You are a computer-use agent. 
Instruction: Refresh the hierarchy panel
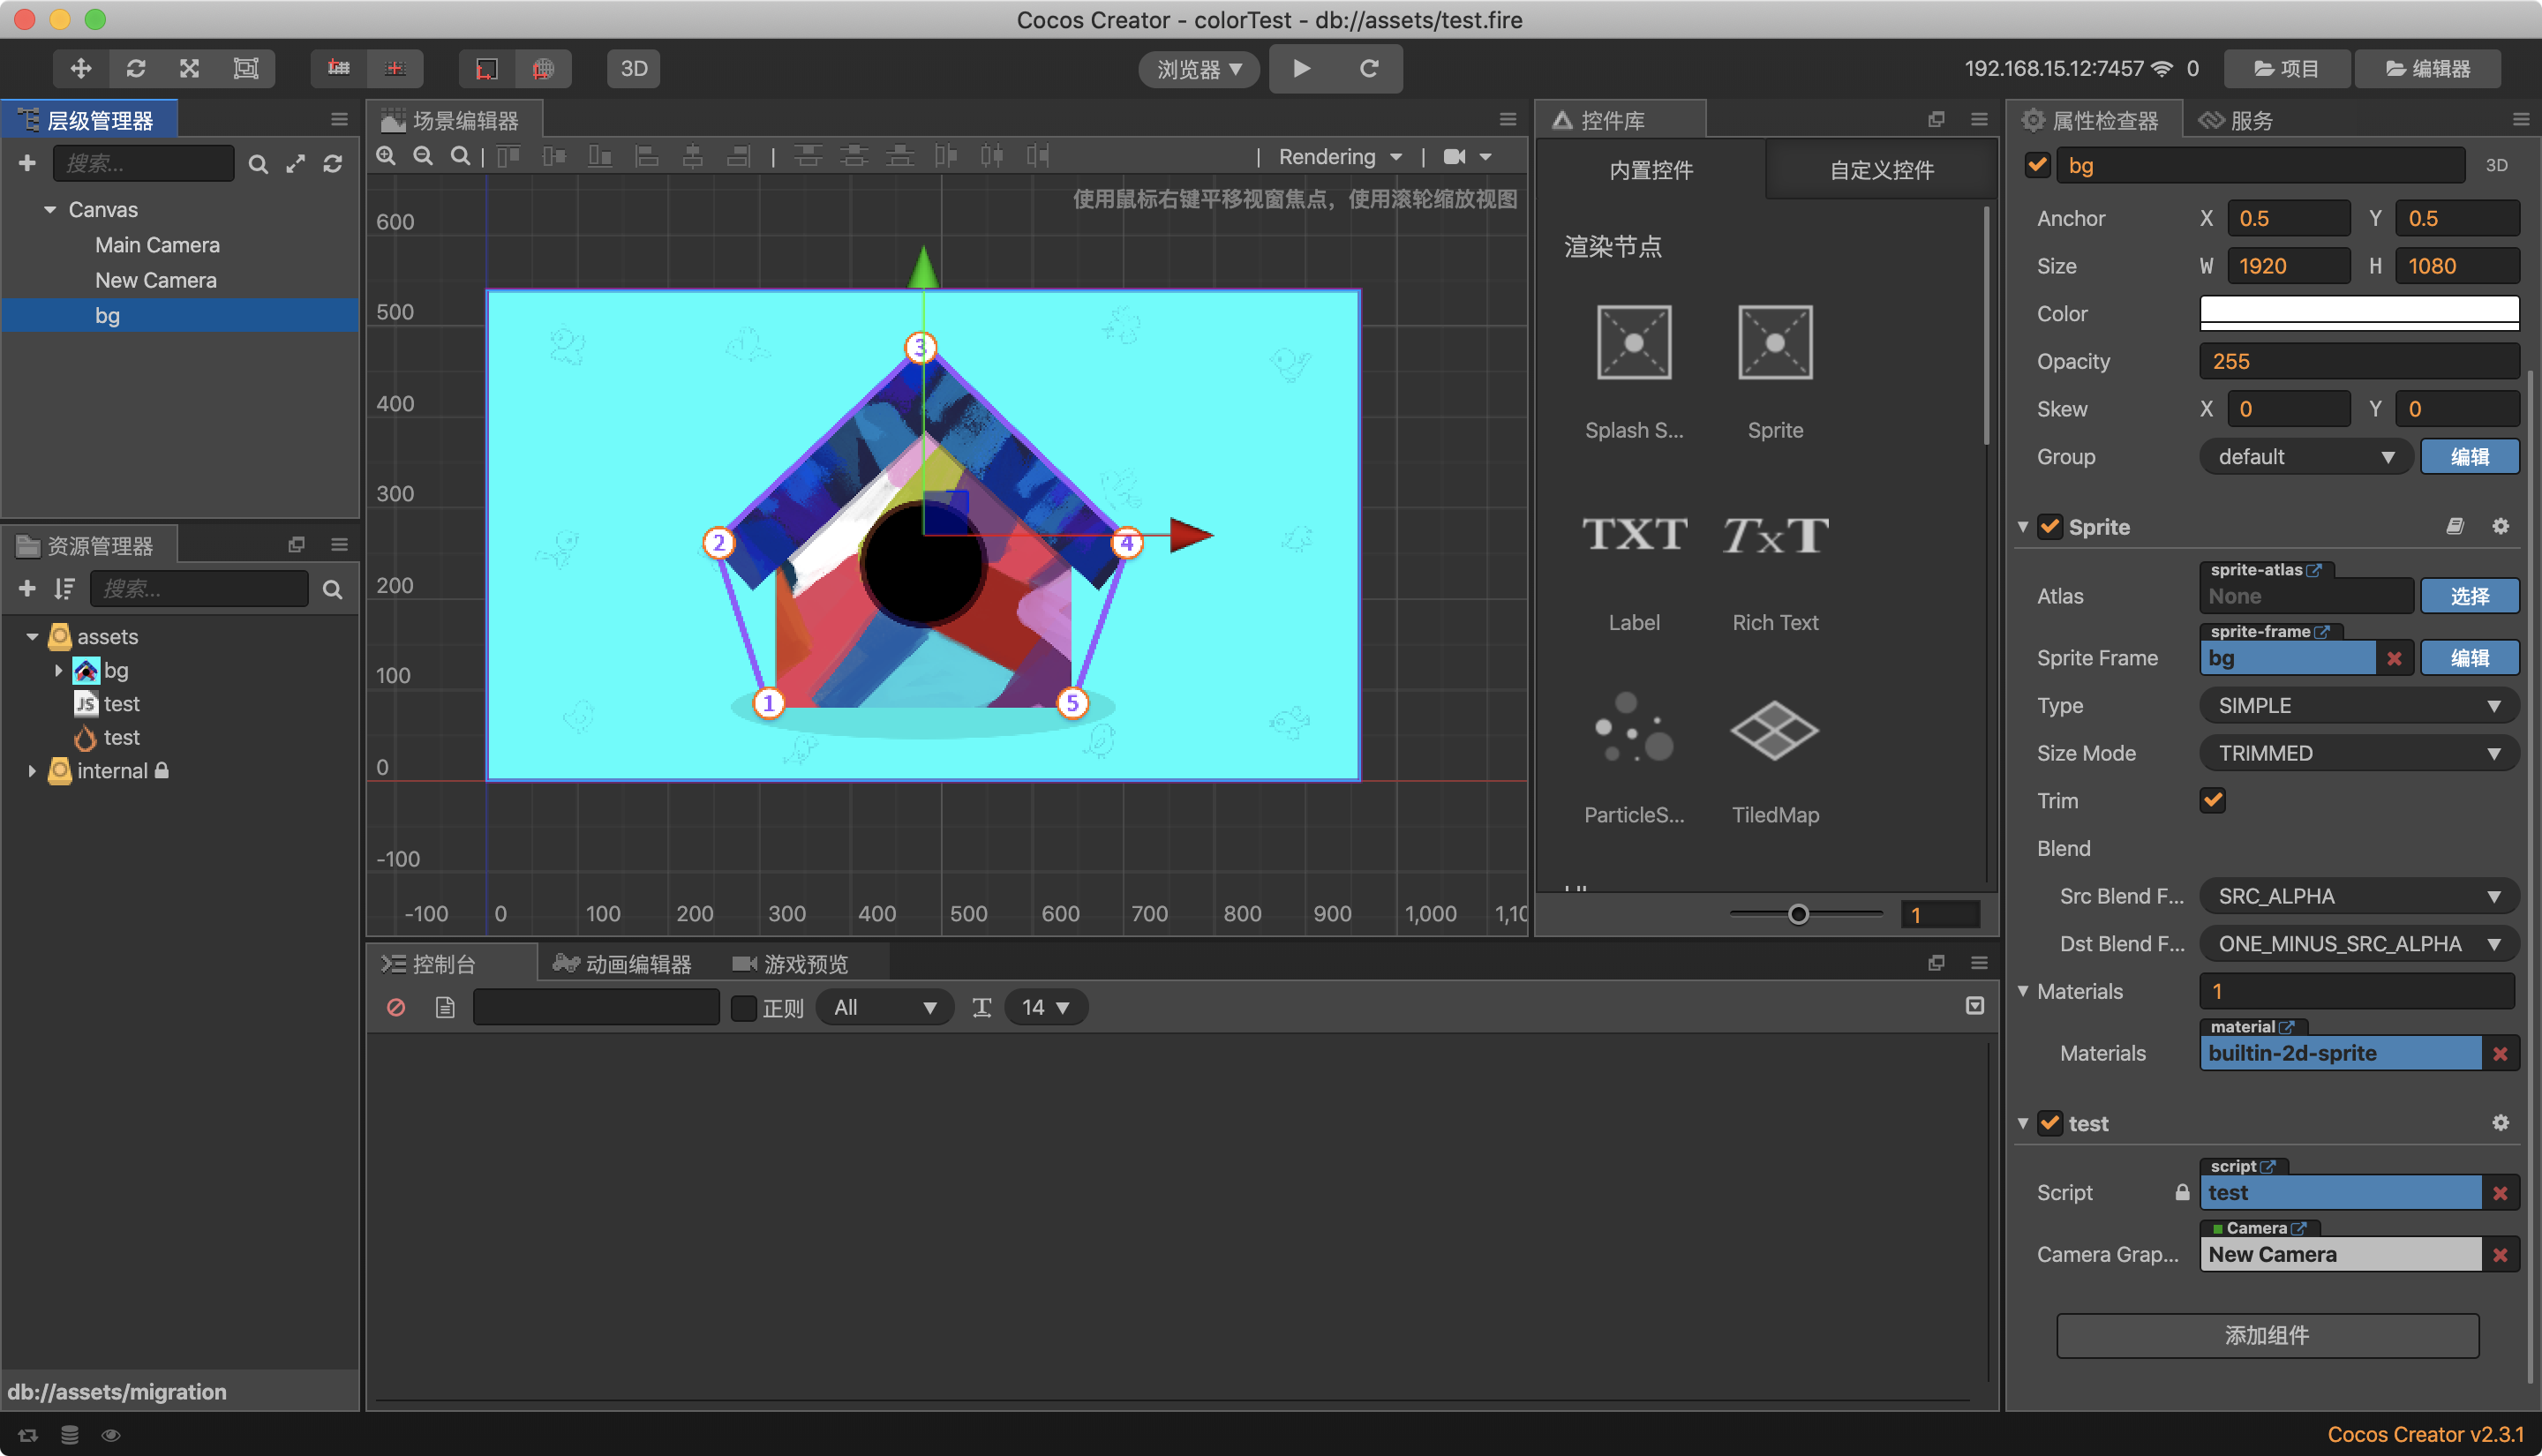tap(333, 164)
